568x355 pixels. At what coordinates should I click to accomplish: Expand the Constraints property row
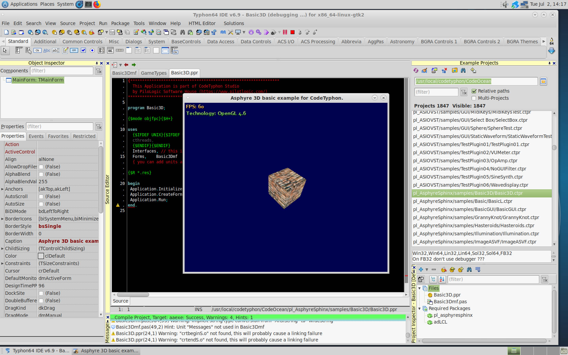2,263
